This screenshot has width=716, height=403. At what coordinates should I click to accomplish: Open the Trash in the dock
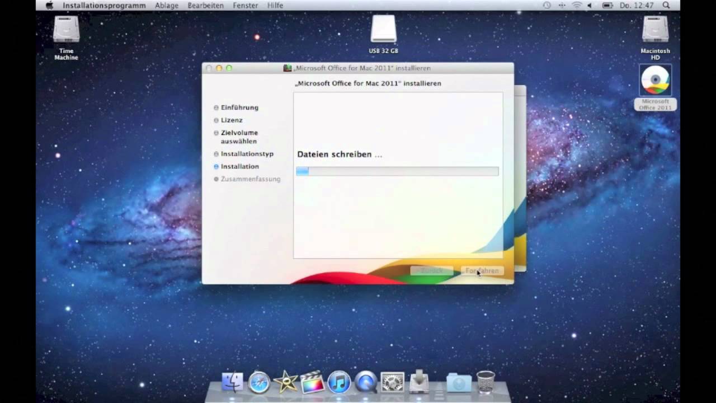coord(486,382)
